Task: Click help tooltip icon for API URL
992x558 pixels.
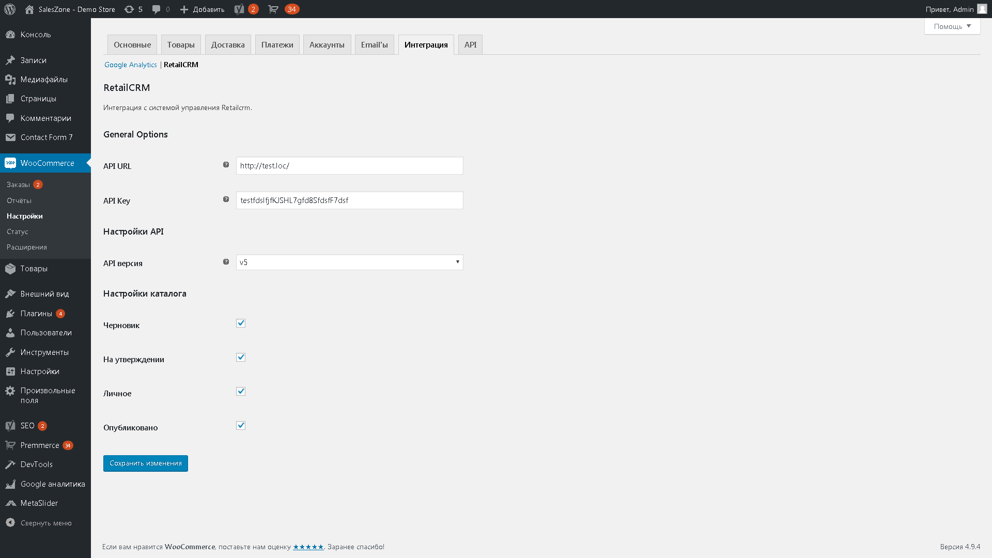Action: click(226, 165)
